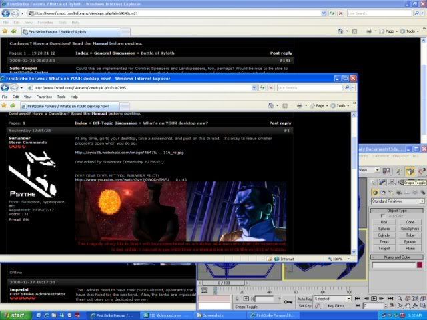The width and height of the screenshot is (427, 320).
Task: Toggle 3D Snaps in 3ds Max toolbar
Action: pos(410,171)
